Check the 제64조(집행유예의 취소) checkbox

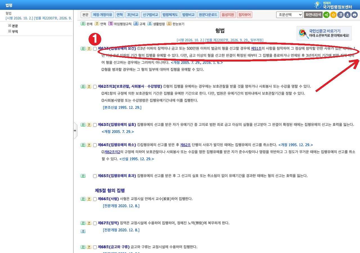point(95,145)
